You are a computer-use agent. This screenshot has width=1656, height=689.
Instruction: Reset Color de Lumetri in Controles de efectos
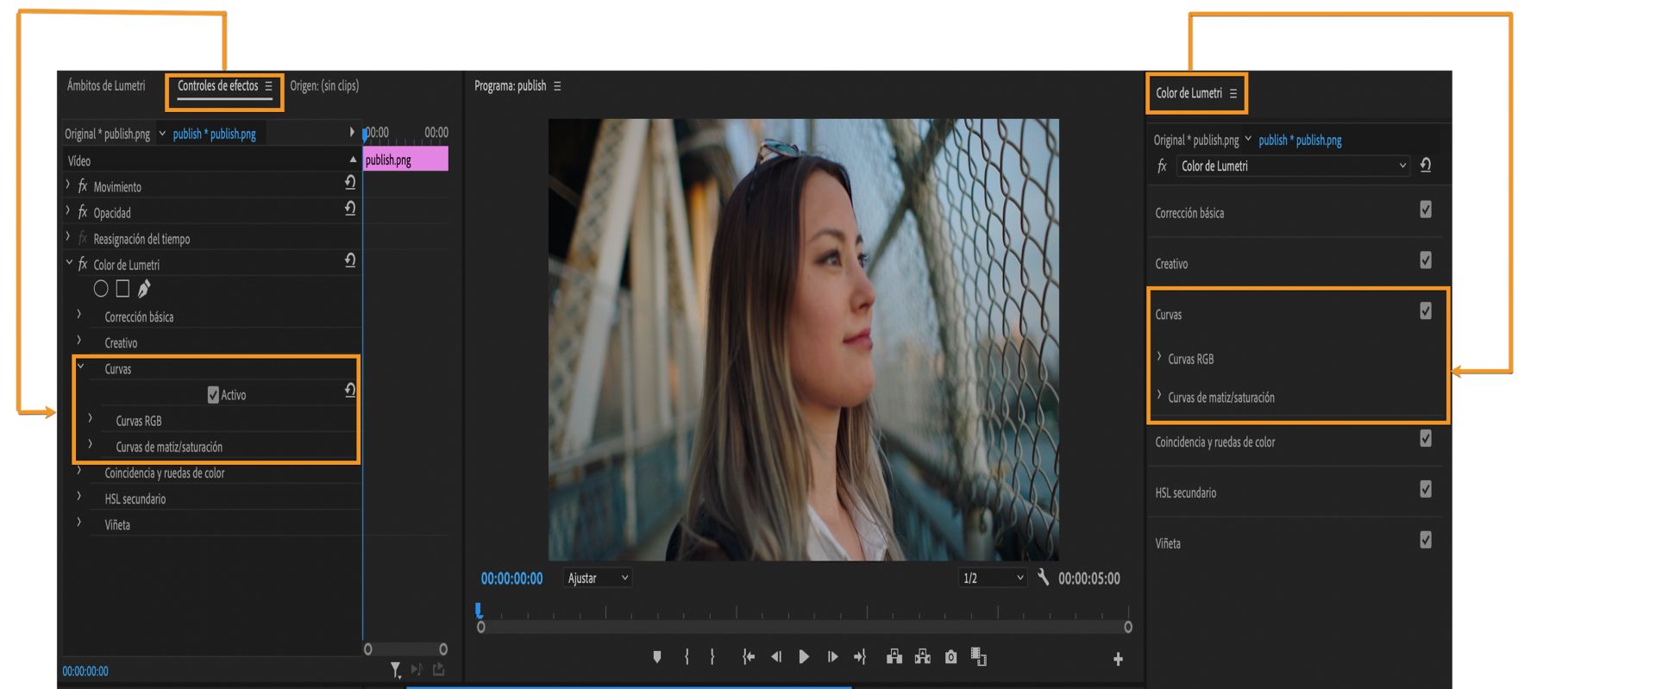pyautogui.click(x=350, y=260)
